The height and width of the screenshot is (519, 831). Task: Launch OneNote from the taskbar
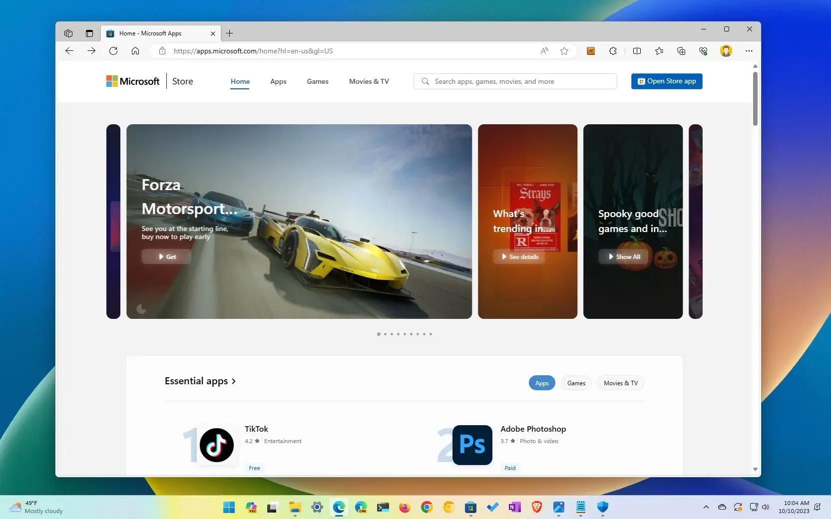coord(514,507)
